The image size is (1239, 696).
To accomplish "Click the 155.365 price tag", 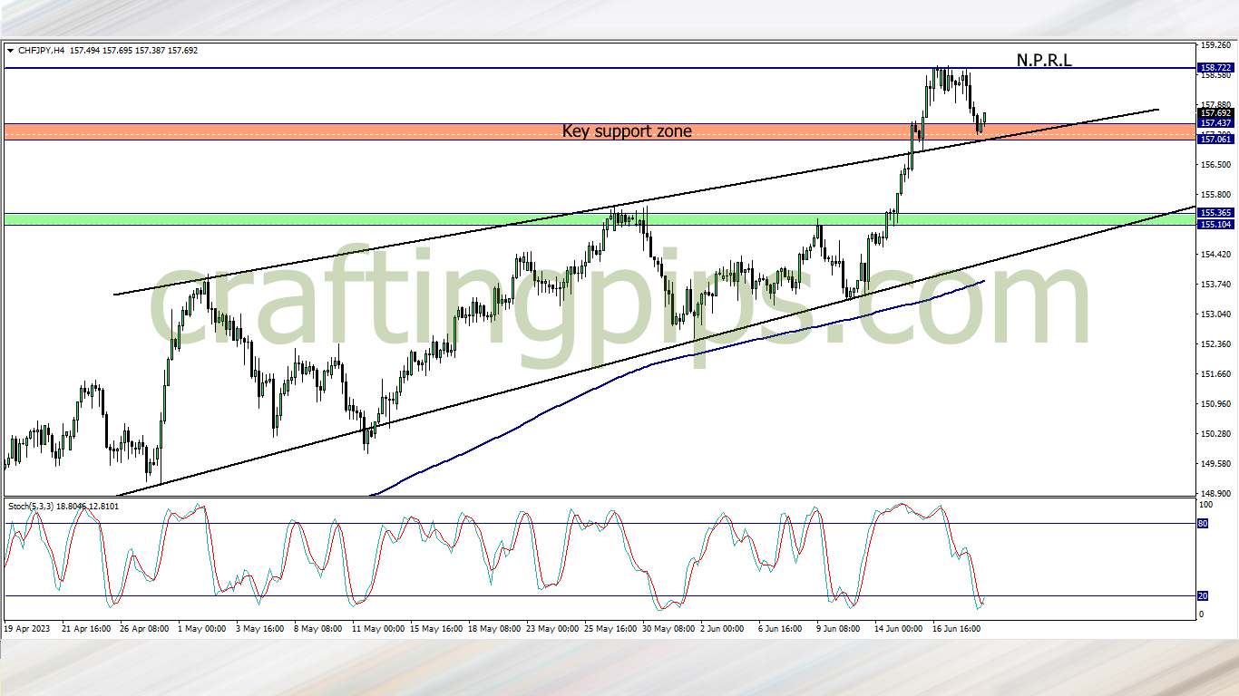I will click(1215, 213).
